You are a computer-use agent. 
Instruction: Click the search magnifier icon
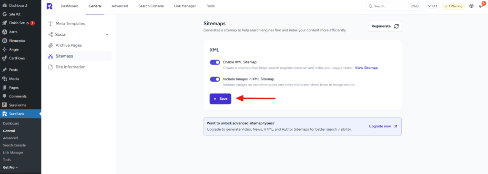(371, 6)
